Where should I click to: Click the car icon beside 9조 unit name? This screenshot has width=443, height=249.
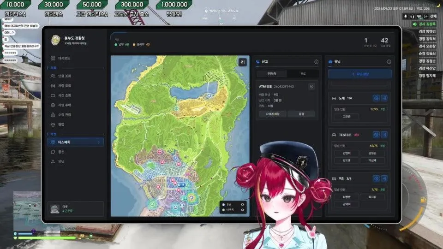tap(334, 179)
